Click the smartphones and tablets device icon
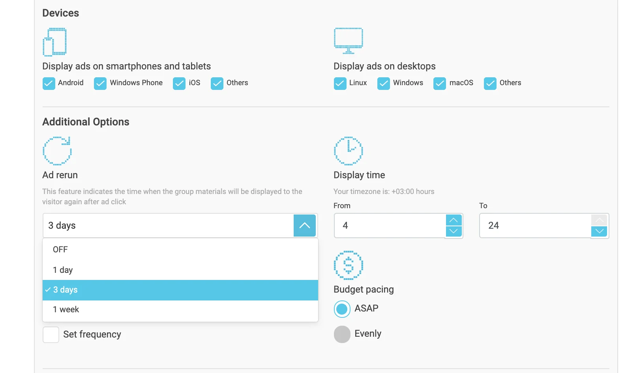This screenshot has width=641, height=373. (x=54, y=42)
